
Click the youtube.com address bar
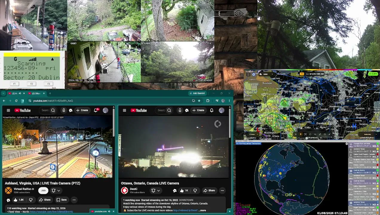(x=111, y=101)
